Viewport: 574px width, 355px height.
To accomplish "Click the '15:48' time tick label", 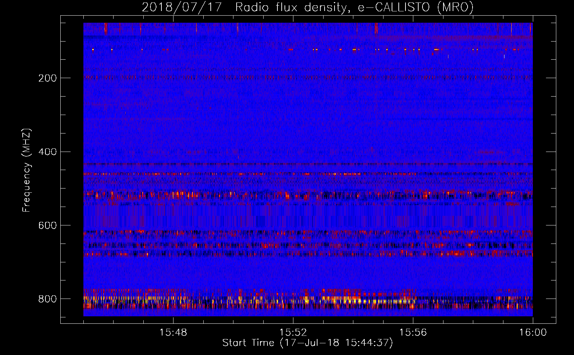I will point(173,333).
